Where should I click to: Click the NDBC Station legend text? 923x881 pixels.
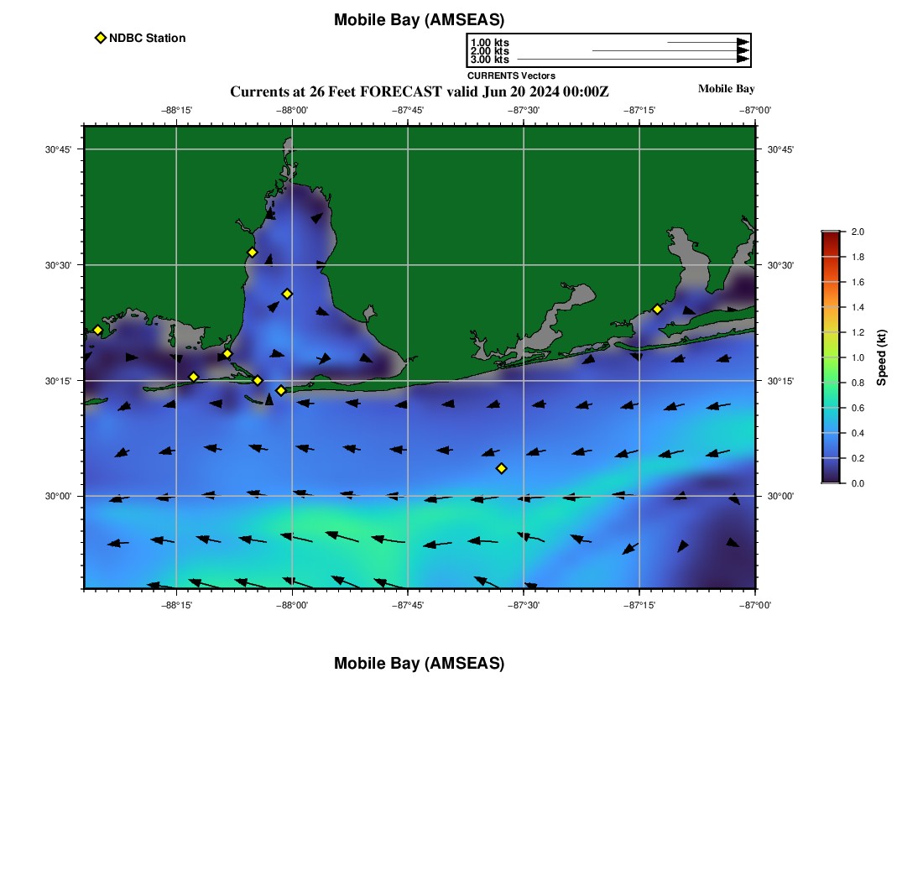[x=147, y=38]
